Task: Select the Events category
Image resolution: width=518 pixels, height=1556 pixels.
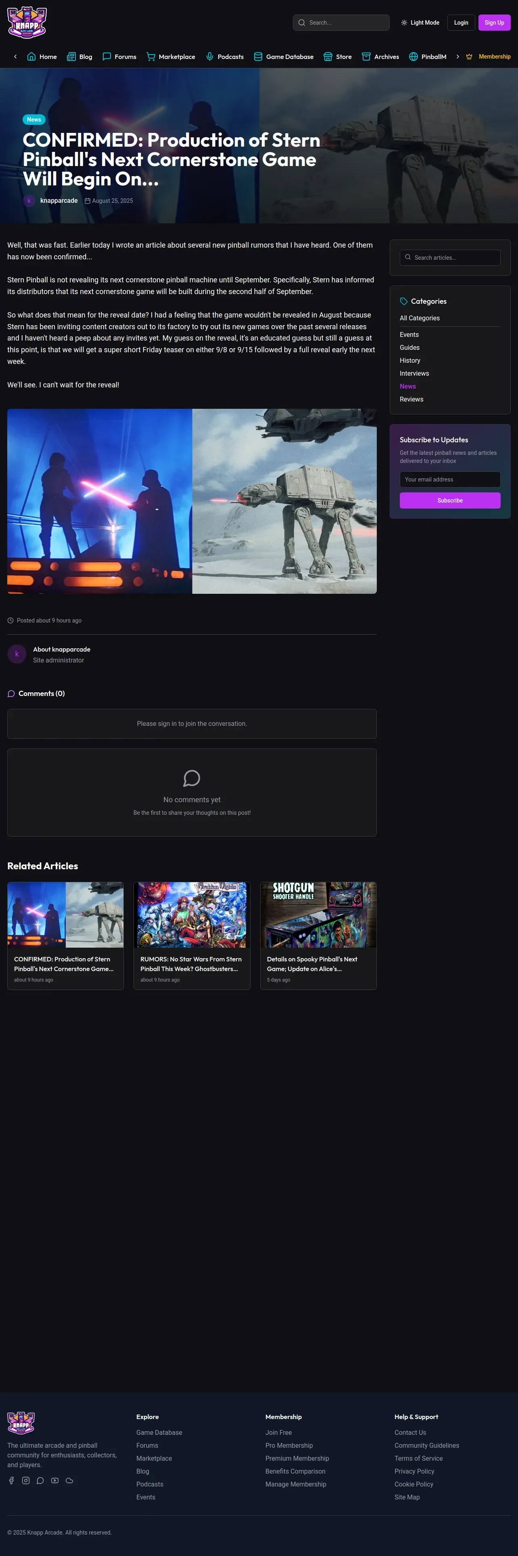Action: pos(409,334)
